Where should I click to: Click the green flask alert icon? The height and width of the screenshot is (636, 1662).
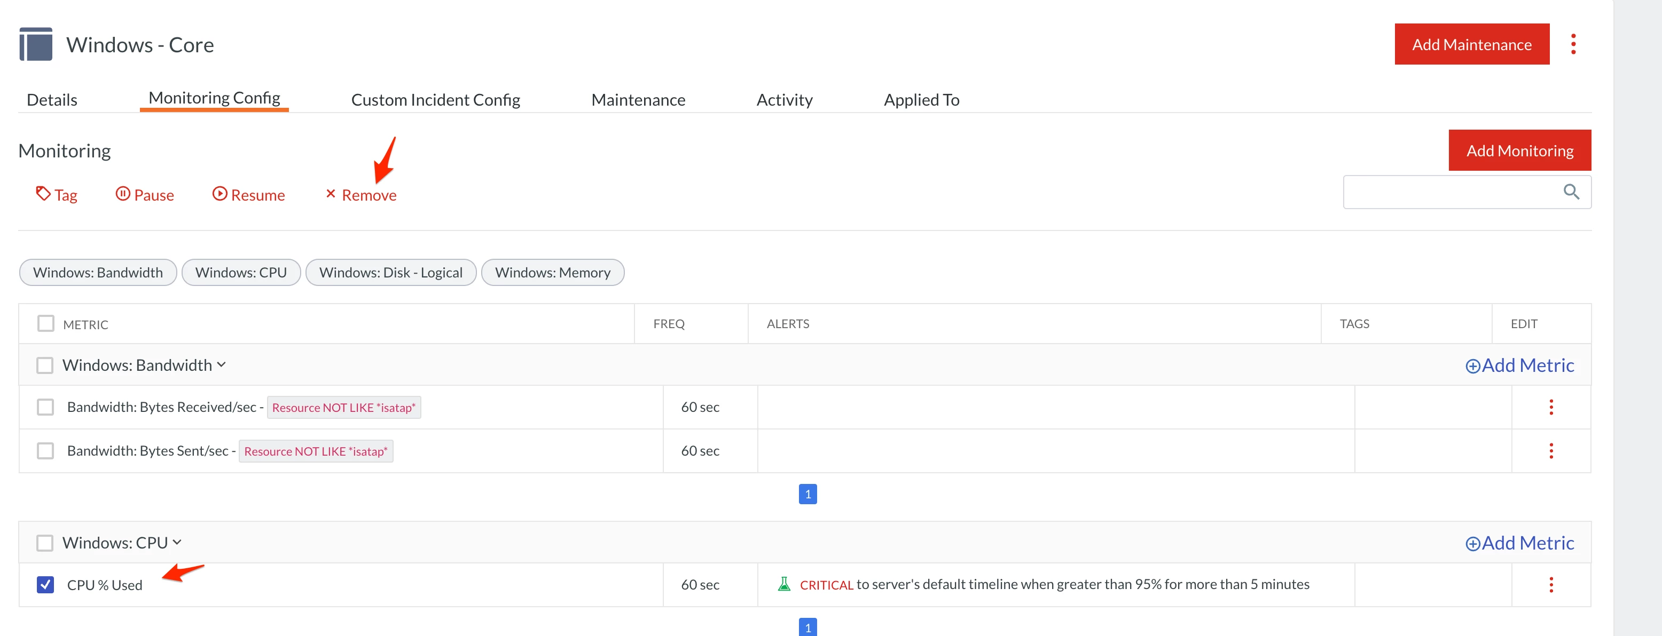pos(784,584)
